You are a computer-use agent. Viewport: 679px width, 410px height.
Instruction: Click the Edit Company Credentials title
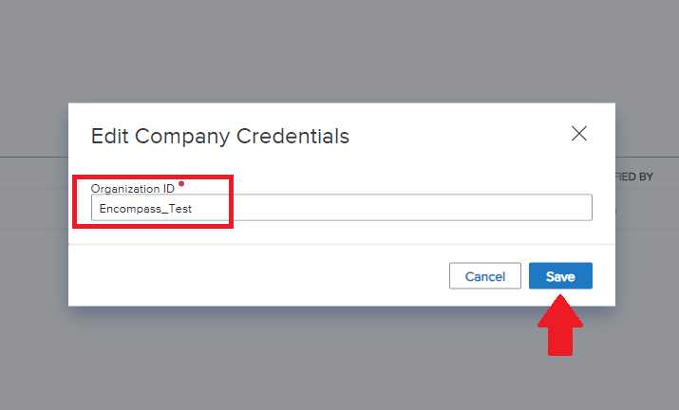[x=220, y=137]
